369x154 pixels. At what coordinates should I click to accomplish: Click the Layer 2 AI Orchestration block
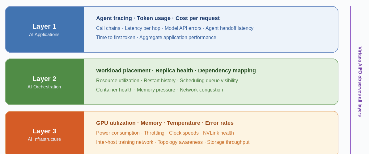[x=45, y=82]
